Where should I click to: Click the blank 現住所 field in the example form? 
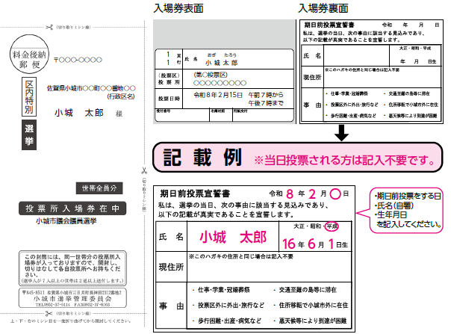point(270,267)
